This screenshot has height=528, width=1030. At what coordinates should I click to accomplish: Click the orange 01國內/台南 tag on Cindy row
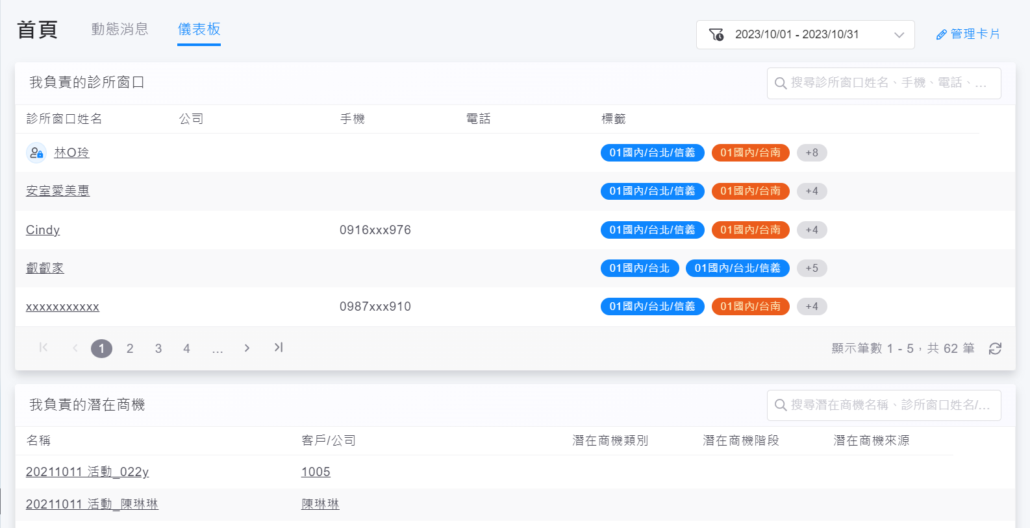(x=750, y=230)
